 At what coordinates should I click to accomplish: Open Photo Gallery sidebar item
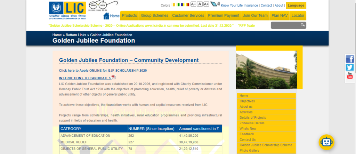[266, 151]
